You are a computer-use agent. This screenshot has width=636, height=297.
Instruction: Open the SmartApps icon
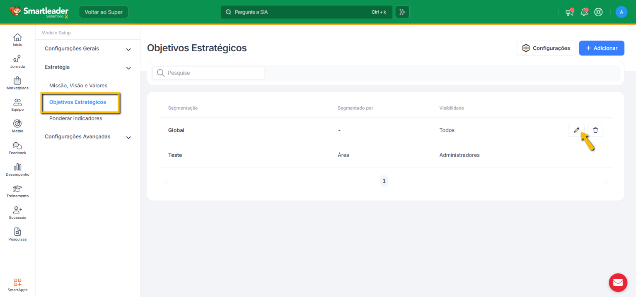click(x=17, y=283)
